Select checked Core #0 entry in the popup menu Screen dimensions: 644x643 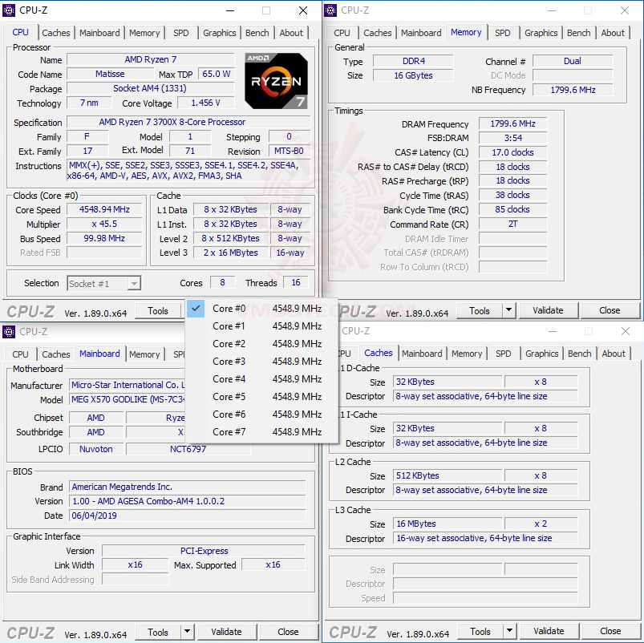261,309
